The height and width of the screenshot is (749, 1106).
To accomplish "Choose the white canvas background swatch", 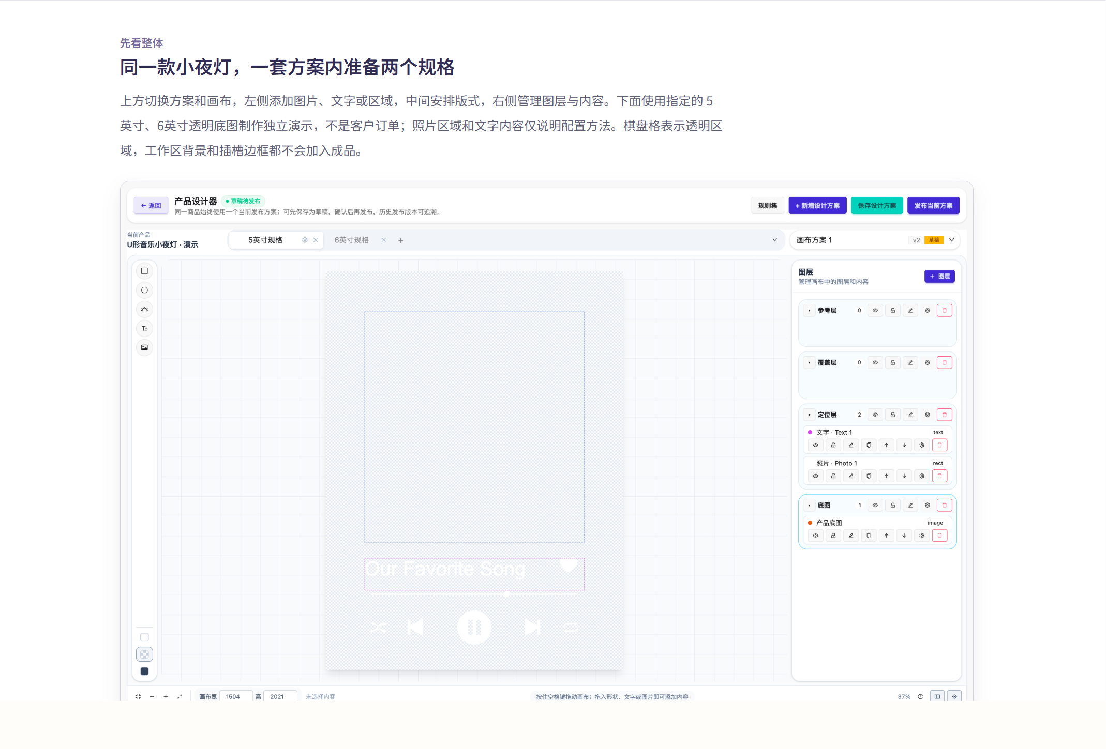I will 144,637.
